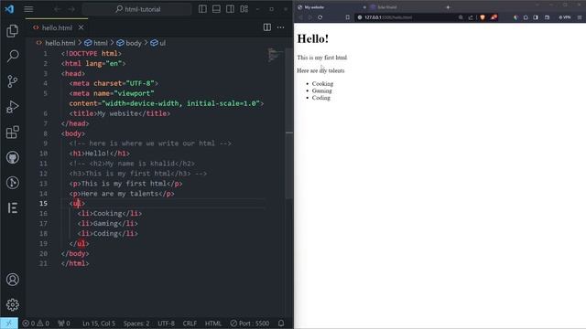Open the Accounts menu icon

click(12, 280)
